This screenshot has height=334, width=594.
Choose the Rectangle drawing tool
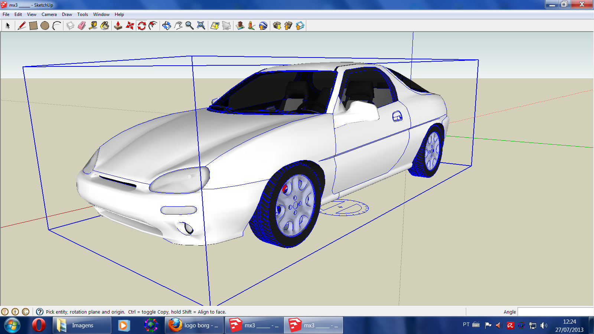click(x=33, y=26)
